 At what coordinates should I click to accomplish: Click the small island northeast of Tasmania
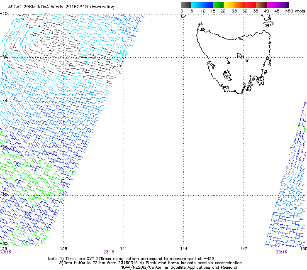point(268,24)
